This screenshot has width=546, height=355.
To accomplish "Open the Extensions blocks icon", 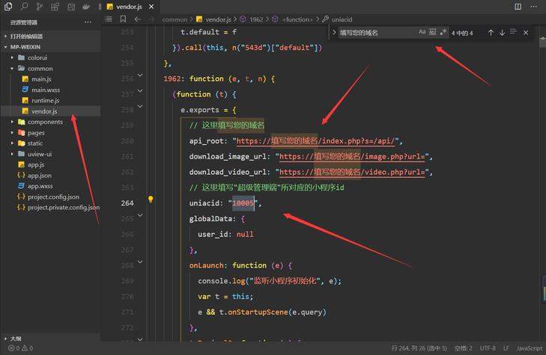I will tap(55, 7).
